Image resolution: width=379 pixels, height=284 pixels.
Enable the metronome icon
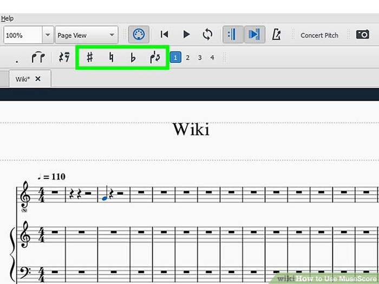coord(276,35)
